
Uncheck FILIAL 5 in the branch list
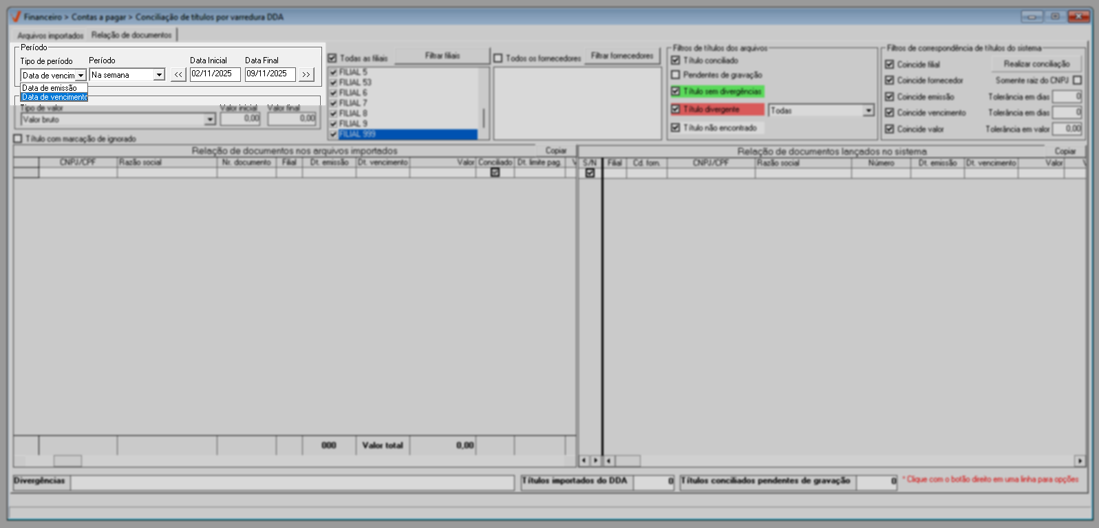[334, 72]
